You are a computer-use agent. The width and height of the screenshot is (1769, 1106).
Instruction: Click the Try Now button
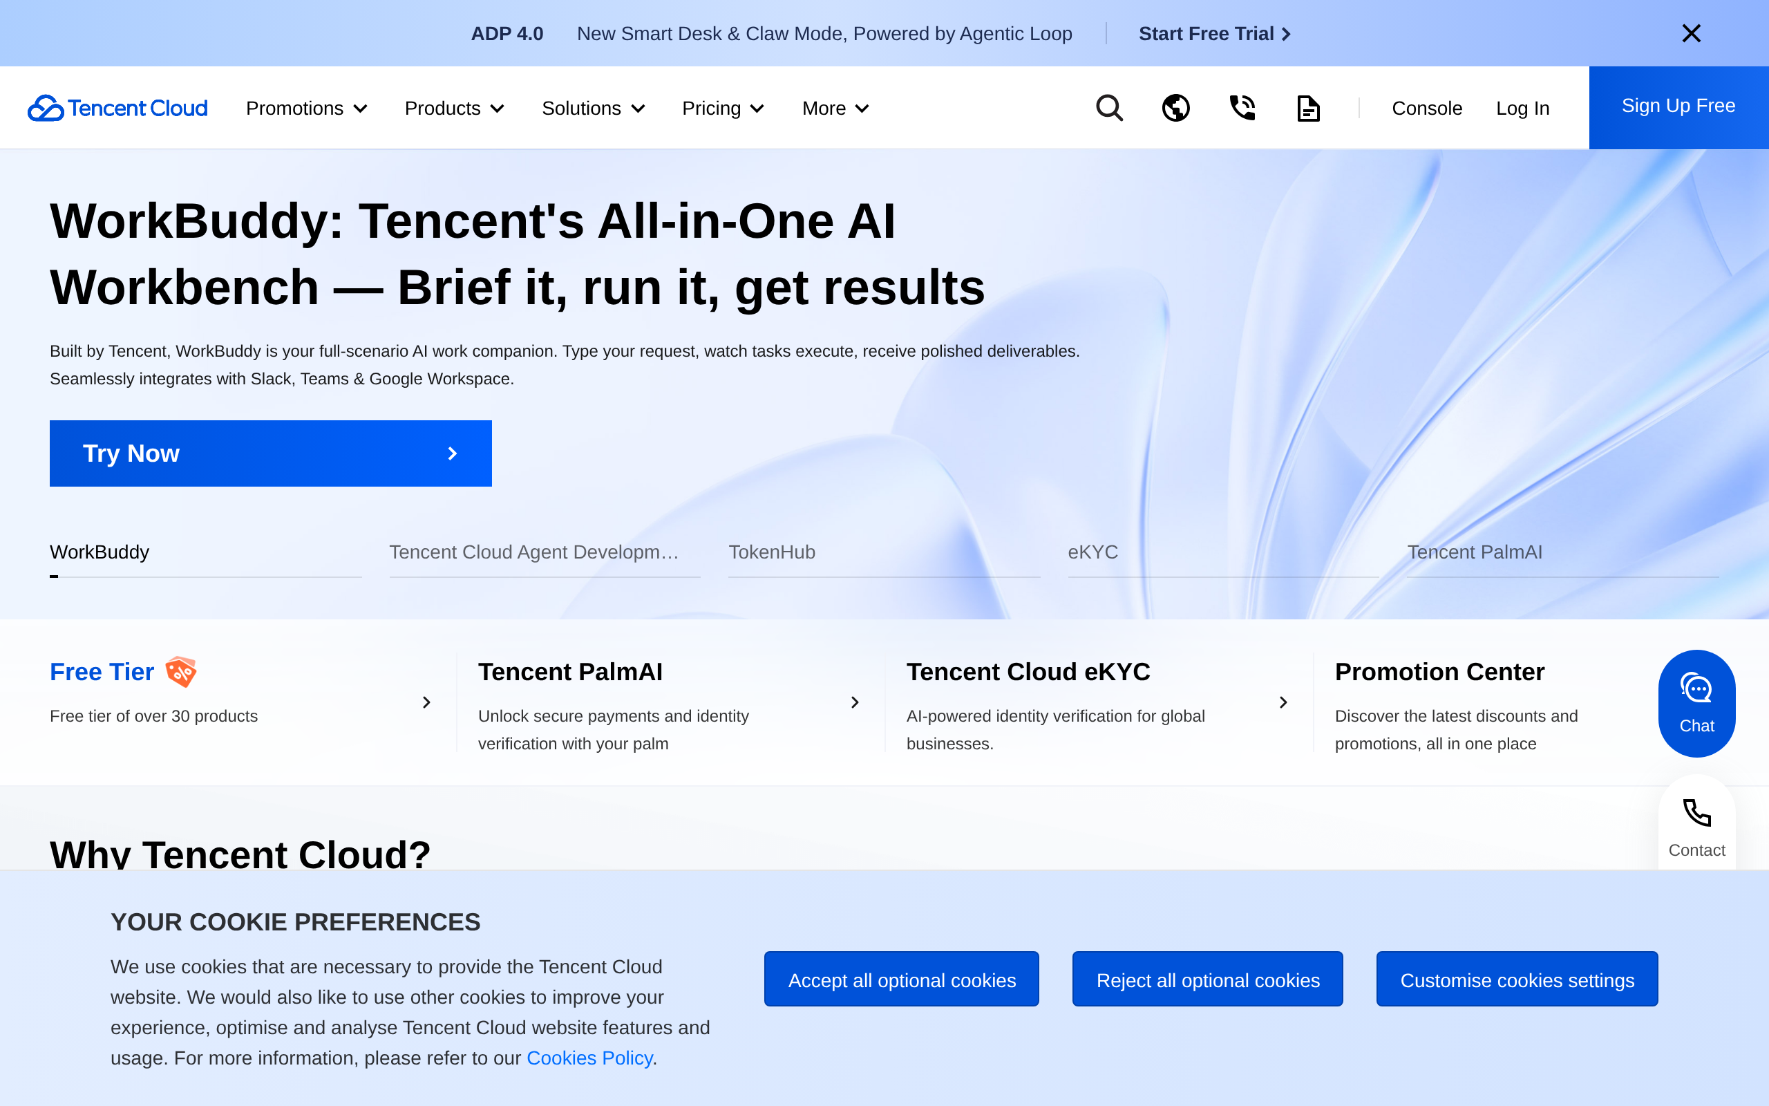[270, 453]
